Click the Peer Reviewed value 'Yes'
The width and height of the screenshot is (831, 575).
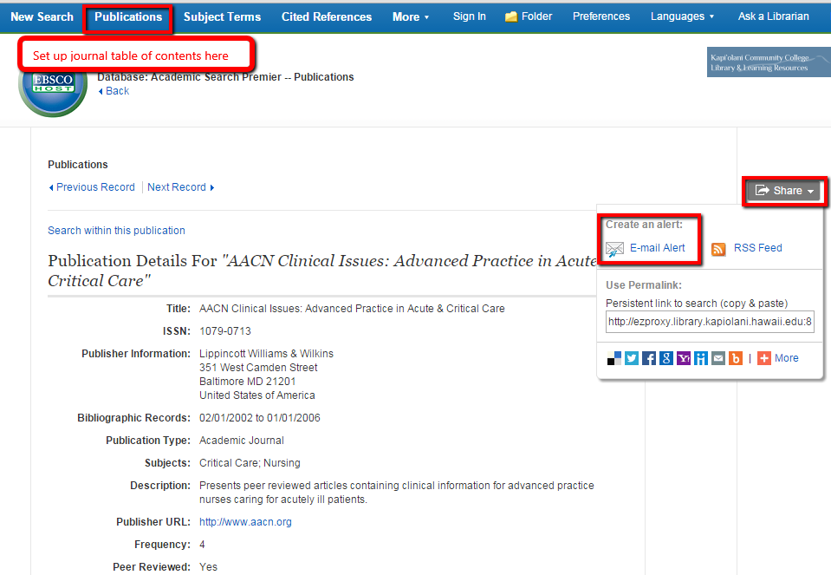(208, 567)
